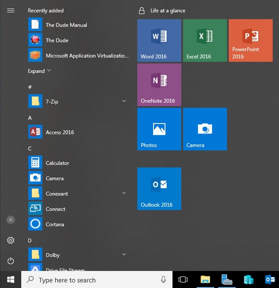Click the A letter group header
The width and height of the screenshot is (279, 288).
pyautogui.click(x=30, y=118)
